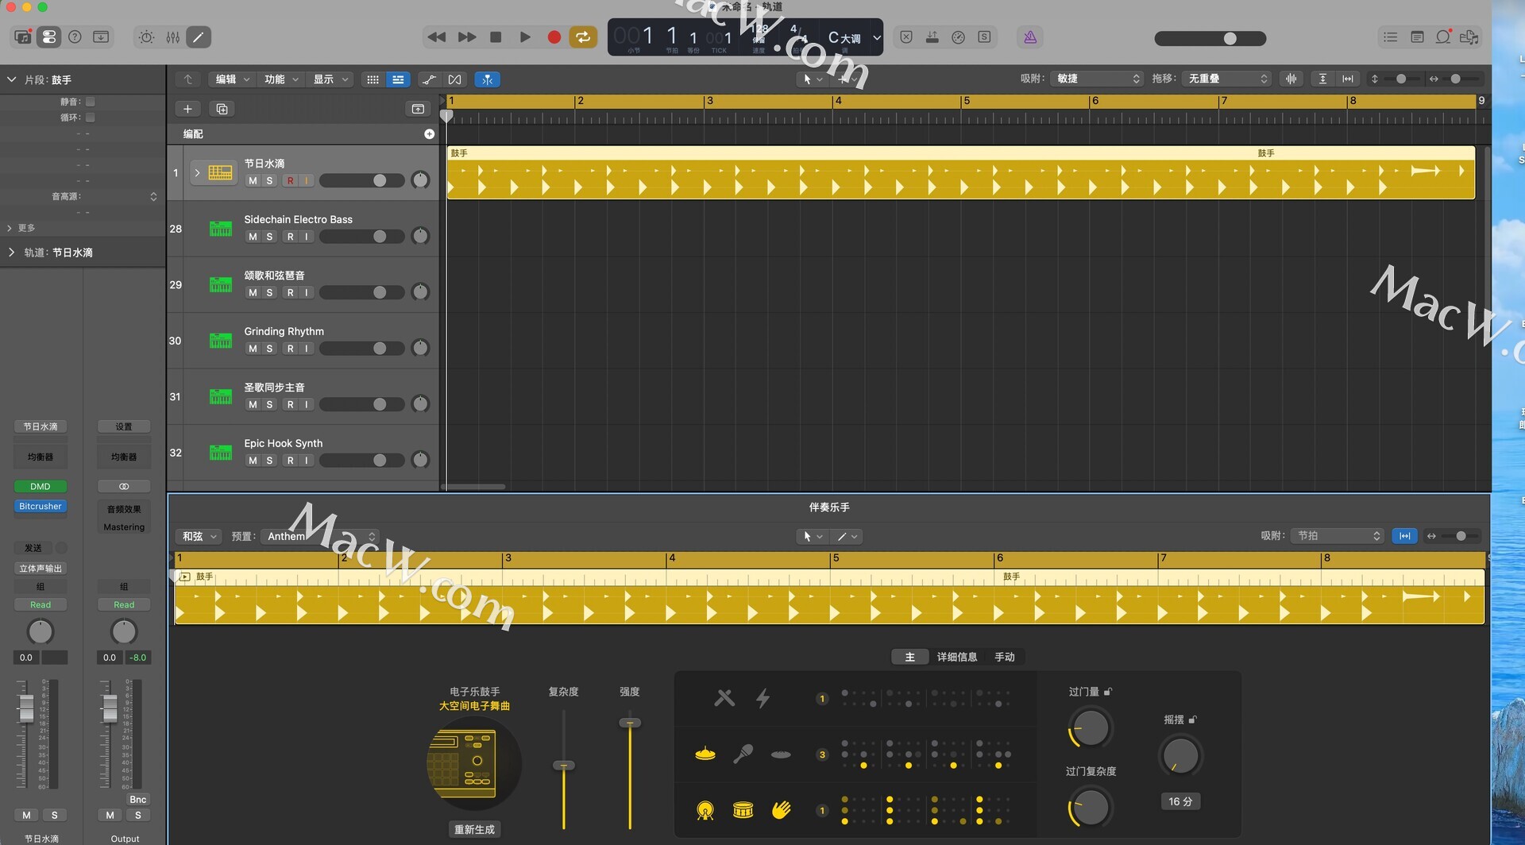Open the Mixer from the toolbar
The width and height of the screenshot is (1525, 845).
pos(172,37)
